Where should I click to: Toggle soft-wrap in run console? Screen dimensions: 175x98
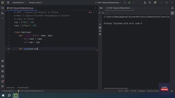click(100, 24)
